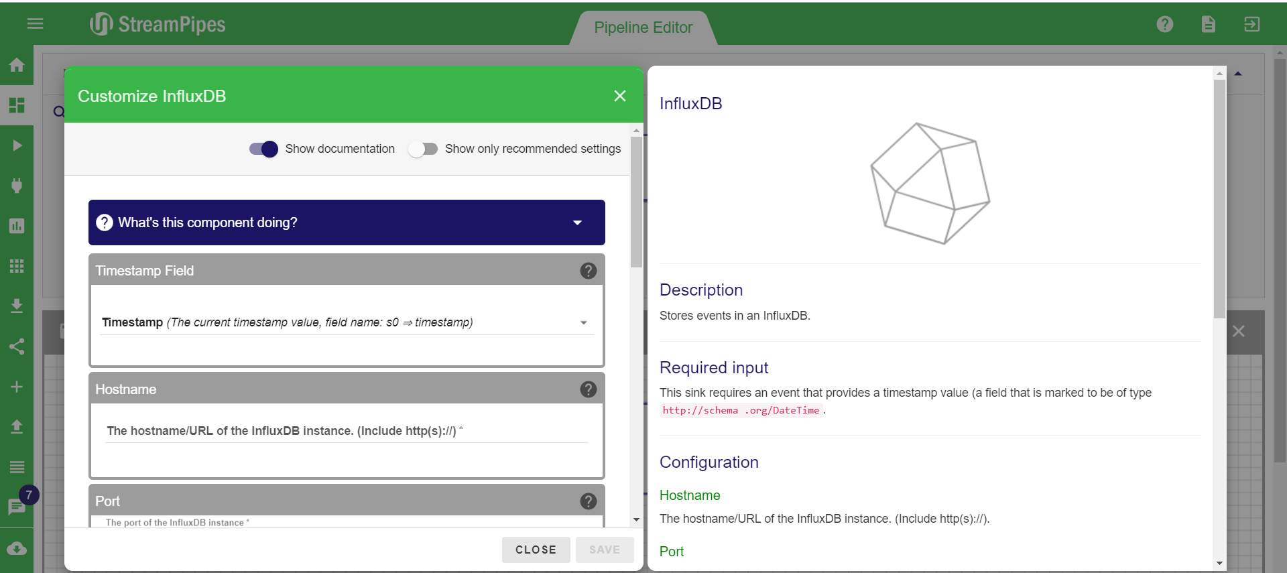This screenshot has height=573, width=1287.
Task: Click the share icon in sidebar
Action: pos(17,346)
